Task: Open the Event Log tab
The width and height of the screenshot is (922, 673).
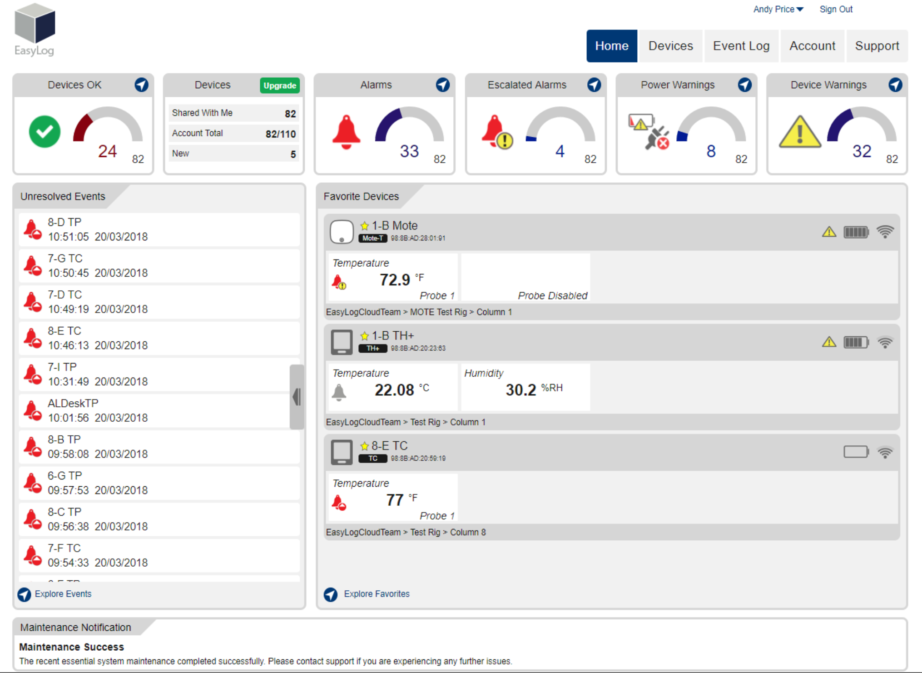Action: coord(741,46)
